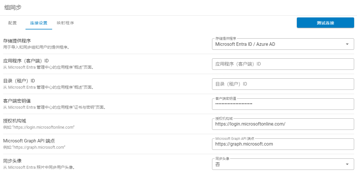Focus the 目录（租户）ID input box

283,84
